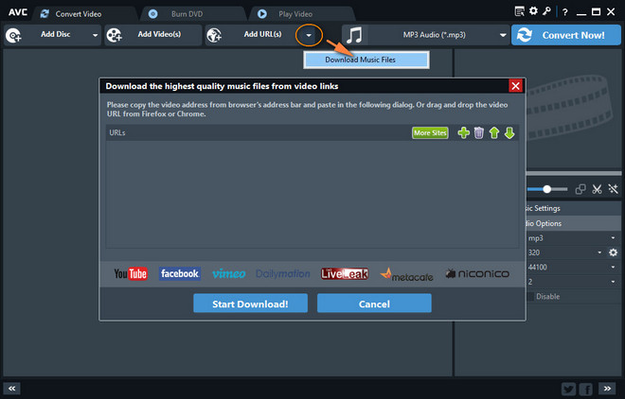Click the Facebook icon in status bar
This screenshot has width=625, height=399.
tap(586, 389)
